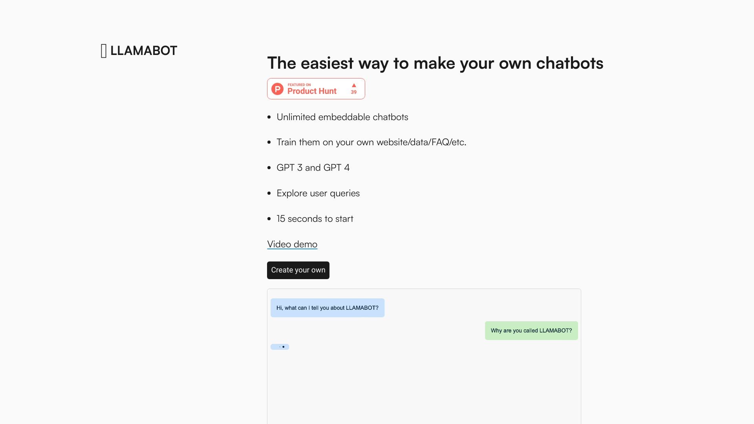The image size is (754, 424).
Task: Click the "GPT 3 and GPT 4" item
Action: [x=313, y=168]
